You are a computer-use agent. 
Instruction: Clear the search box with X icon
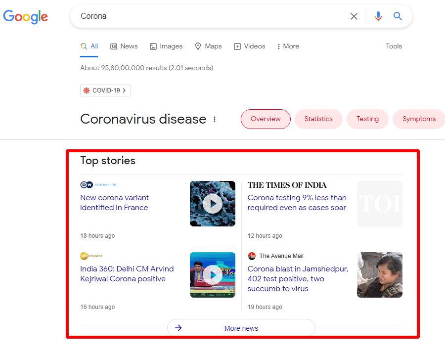354,16
